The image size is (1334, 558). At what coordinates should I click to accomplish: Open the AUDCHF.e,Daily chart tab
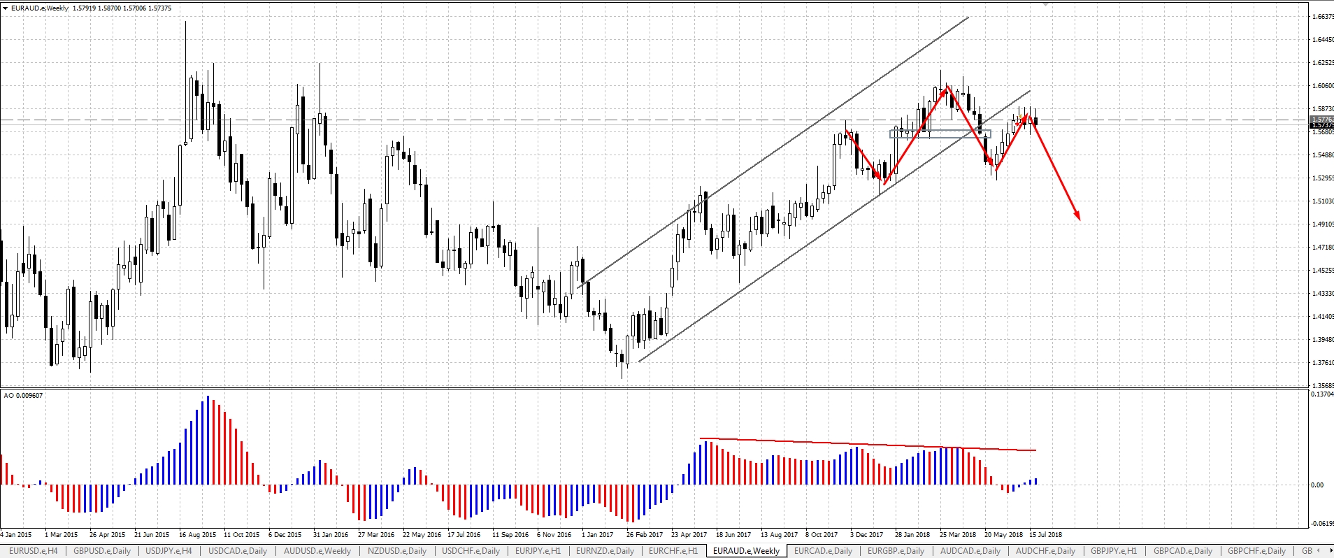coord(1045,551)
